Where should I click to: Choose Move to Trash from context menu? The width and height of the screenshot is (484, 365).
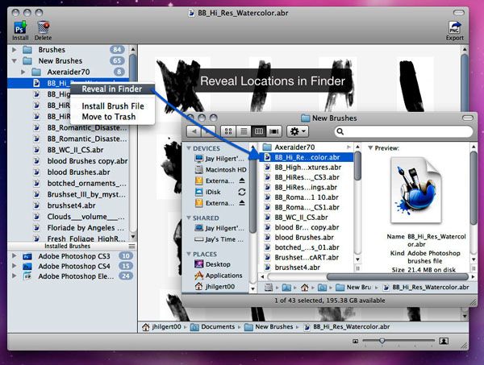point(109,117)
